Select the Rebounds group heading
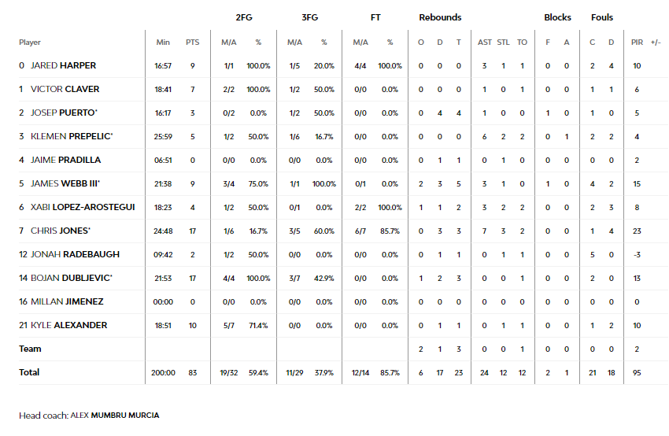 tap(440, 17)
